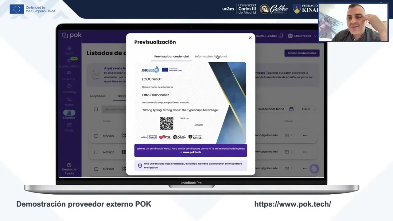
Task: Close the Previsualización dialog with X
Action: [x=250, y=38]
